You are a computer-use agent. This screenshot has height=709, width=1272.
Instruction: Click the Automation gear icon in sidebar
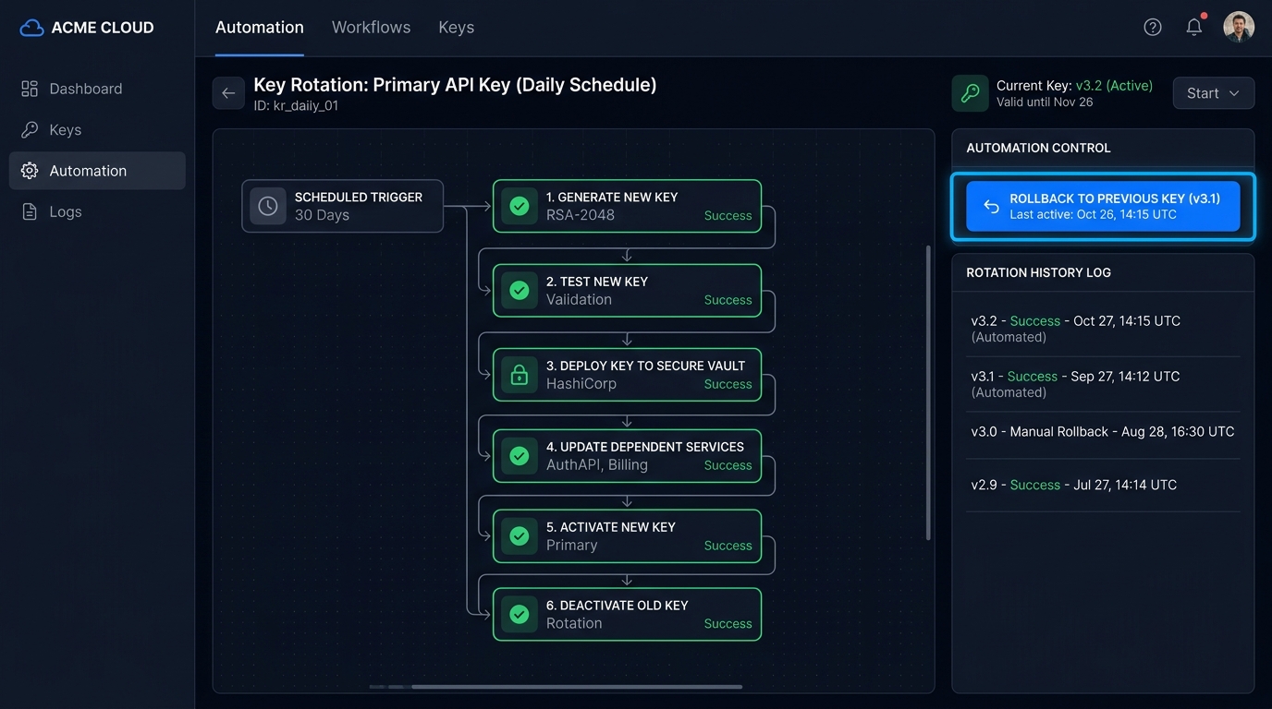(30, 171)
